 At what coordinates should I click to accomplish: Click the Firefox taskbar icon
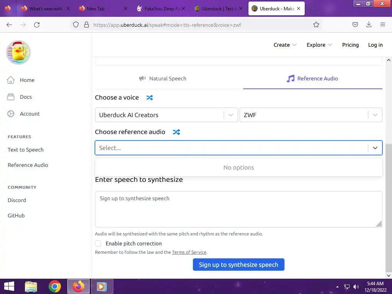pos(78,286)
